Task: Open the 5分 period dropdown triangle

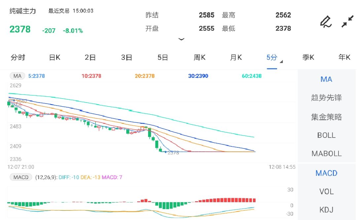Action: coord(281,62)
